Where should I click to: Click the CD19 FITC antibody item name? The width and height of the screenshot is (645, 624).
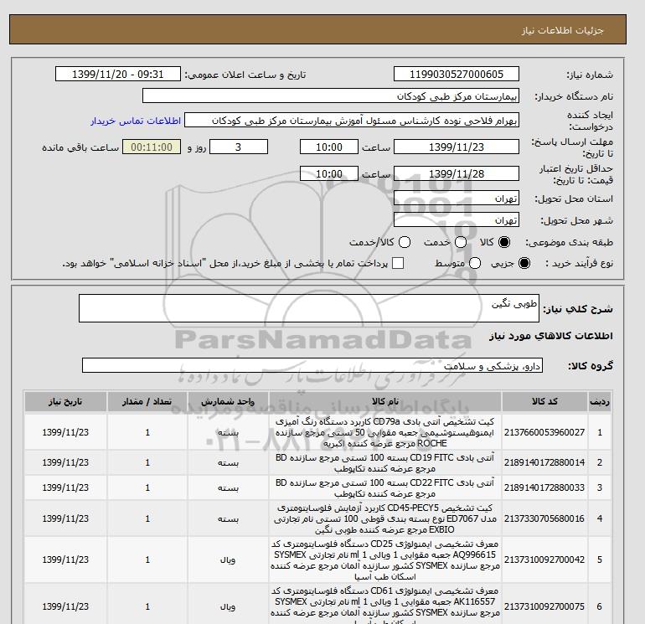pos(385,462)
